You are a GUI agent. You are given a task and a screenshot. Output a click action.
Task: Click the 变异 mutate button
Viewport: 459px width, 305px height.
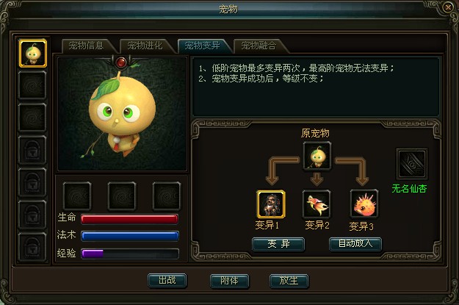278,244
